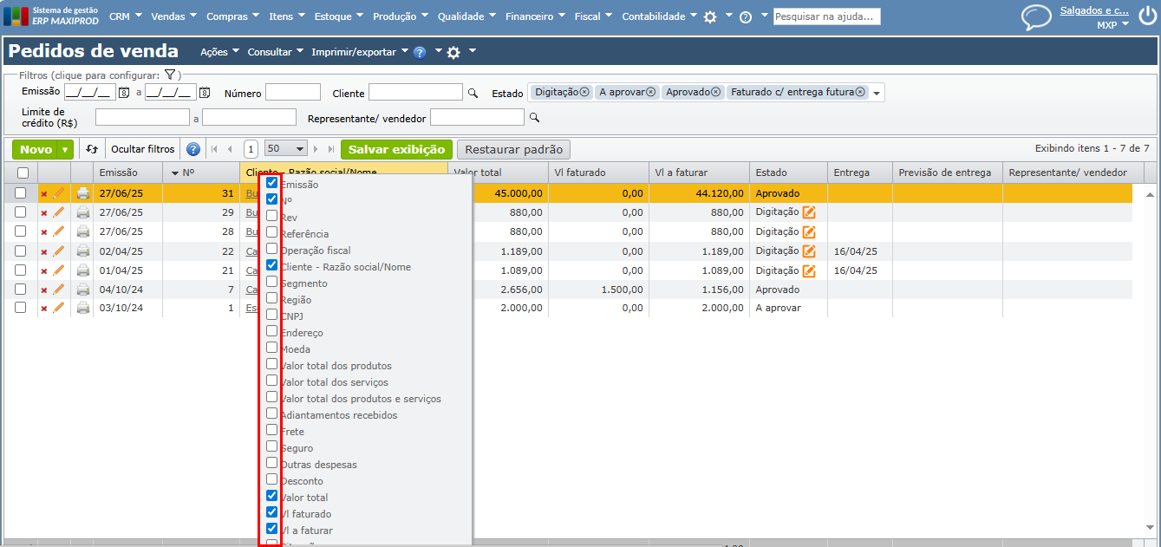Screen dimensions: 1161x547
Task: Open calendar picker for Emissão start date
Action: pos(124,93)
